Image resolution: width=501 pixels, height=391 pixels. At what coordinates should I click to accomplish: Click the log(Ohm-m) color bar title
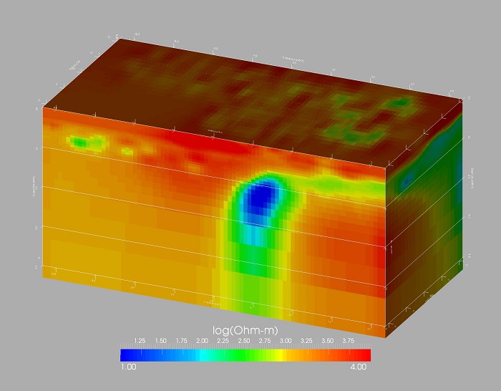(x=245, y=329)
